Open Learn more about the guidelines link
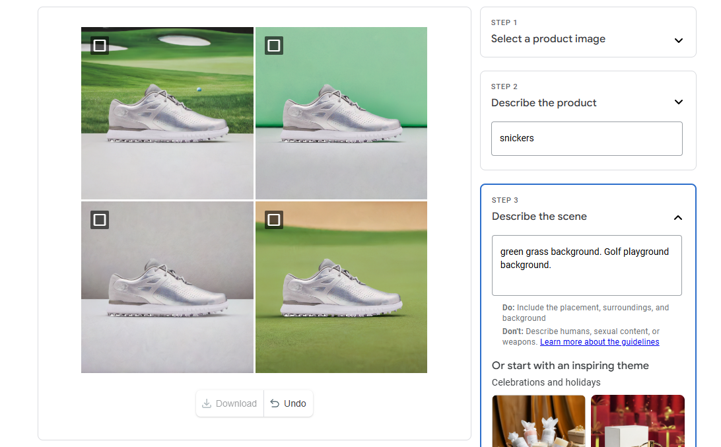The width and height of the screenshot is (721, 447). coord(600,342)
